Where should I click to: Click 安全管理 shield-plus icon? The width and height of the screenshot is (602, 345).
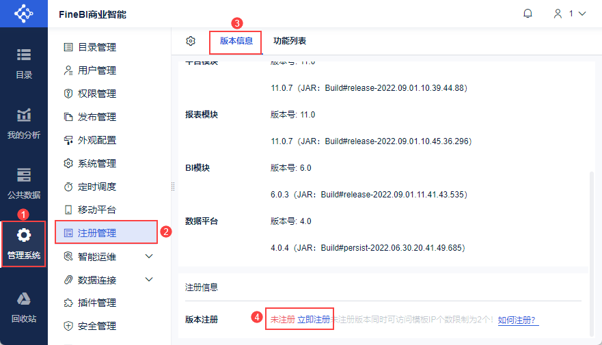[x=68, y=326]
